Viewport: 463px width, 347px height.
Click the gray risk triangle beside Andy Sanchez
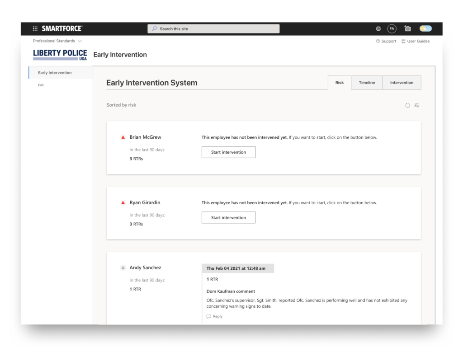click(123, 268)
